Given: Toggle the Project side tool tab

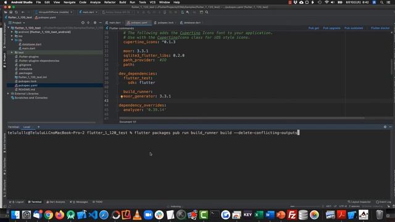Looking at the screenshot, I should coord(4,60).
